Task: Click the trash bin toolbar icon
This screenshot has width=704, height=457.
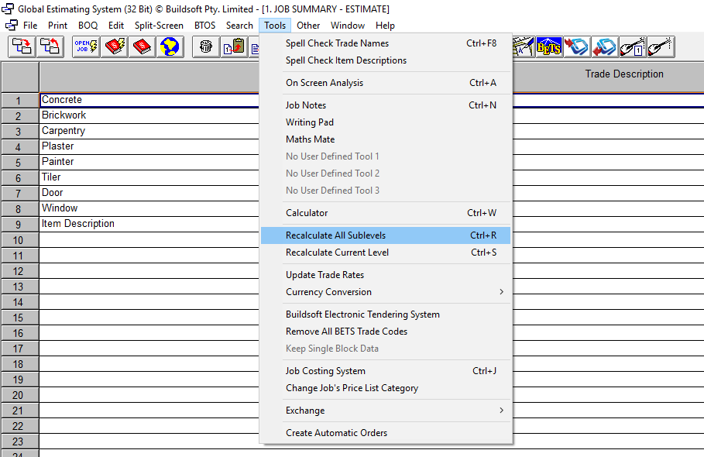Action: coord(206,47)
